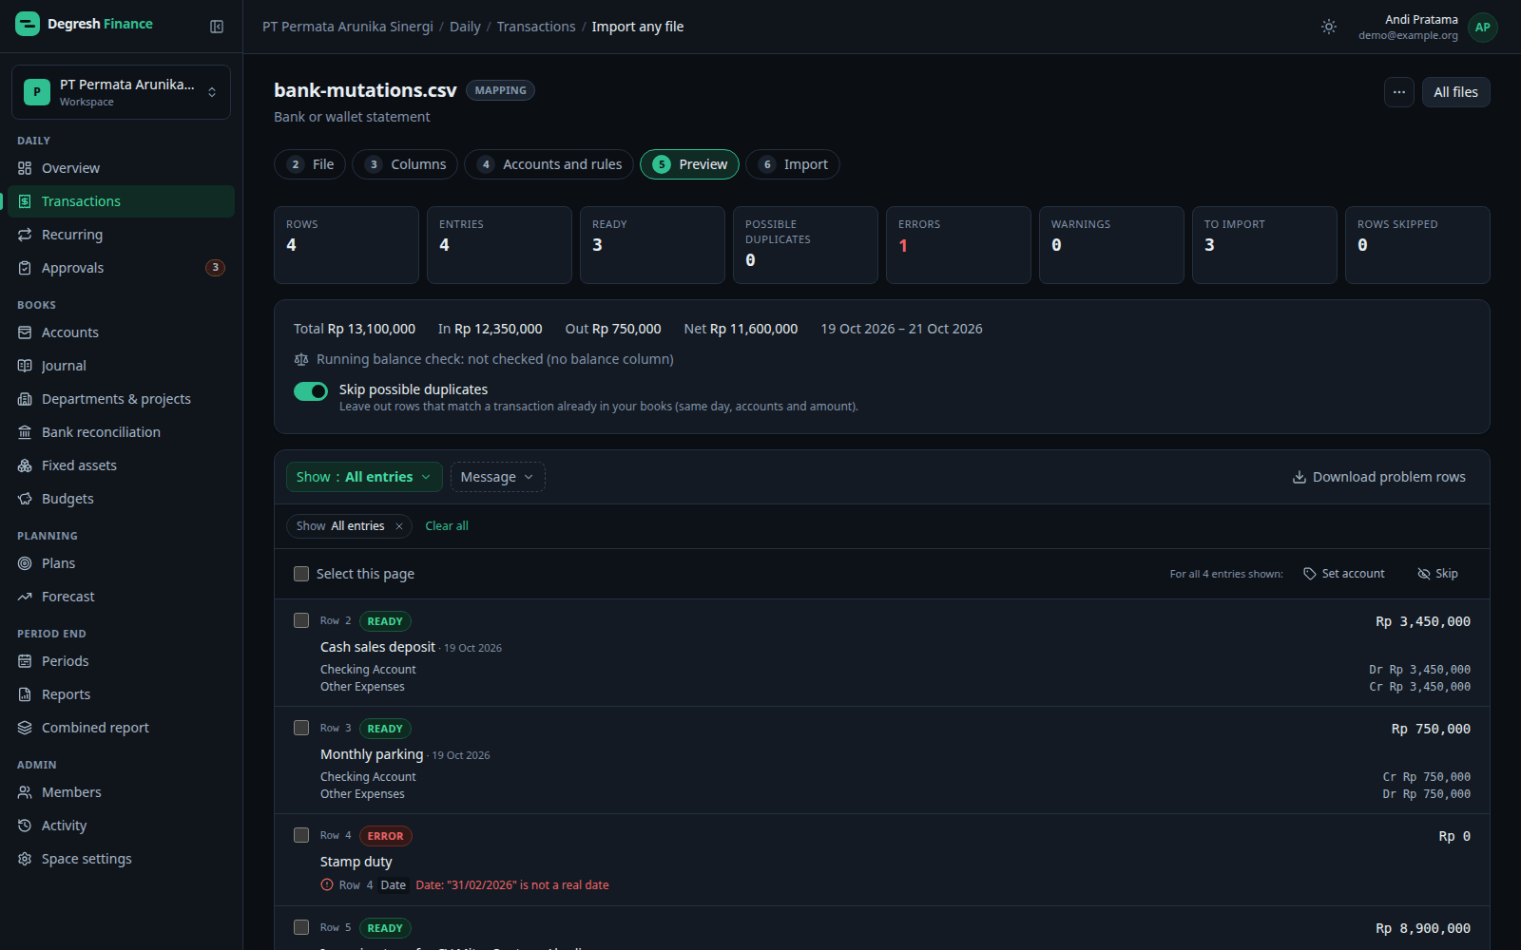Image resolution: width=1521 pixels, height=950 pixels.
Task: Go to step 2 File
Action: [x=310, y=164]
